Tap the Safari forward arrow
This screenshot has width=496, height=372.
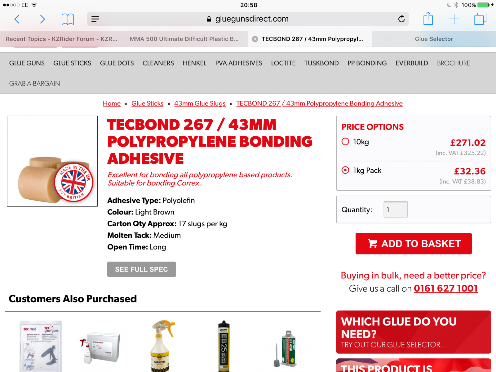[42, 19]
